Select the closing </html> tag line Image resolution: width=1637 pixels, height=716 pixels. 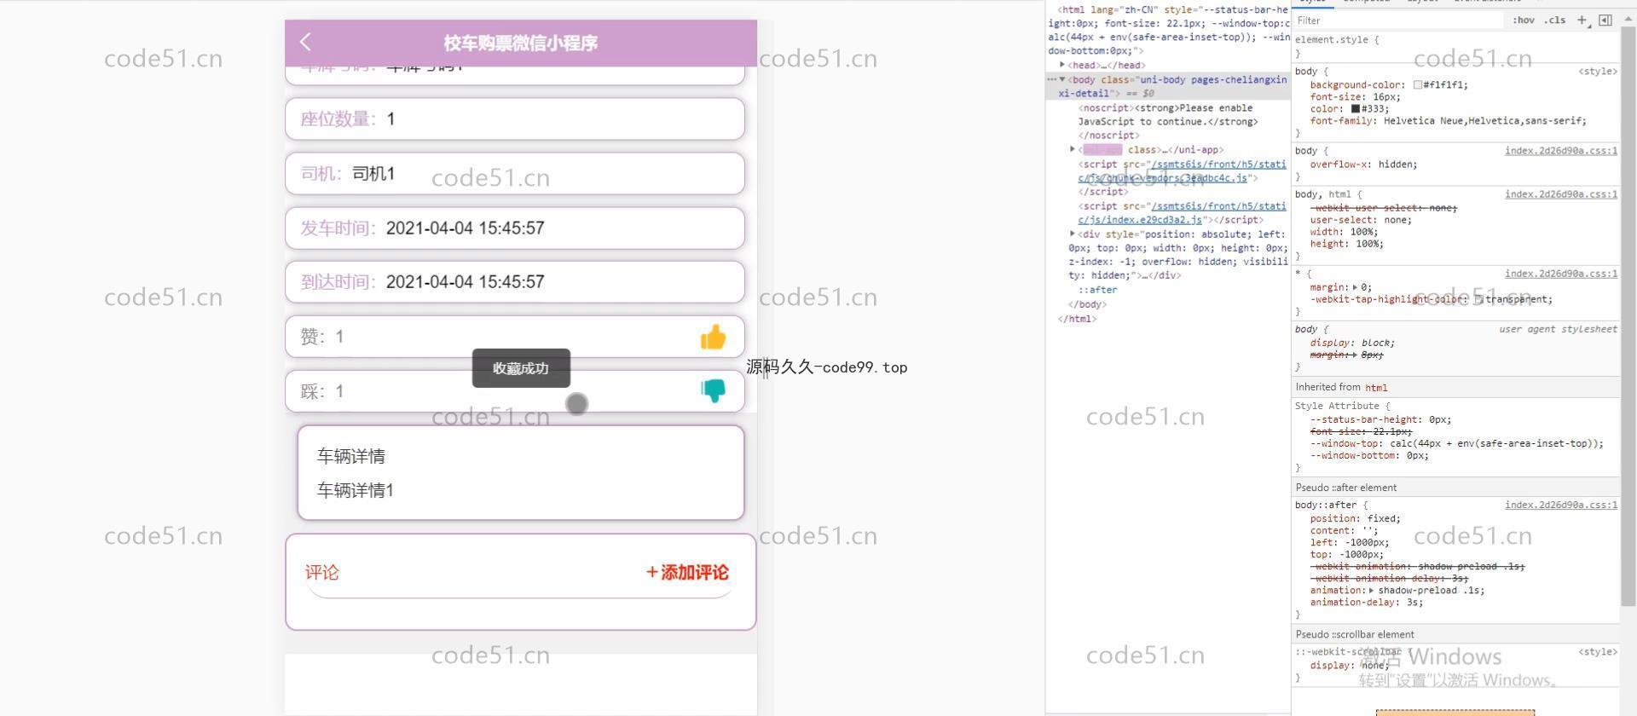point(1078,319)
